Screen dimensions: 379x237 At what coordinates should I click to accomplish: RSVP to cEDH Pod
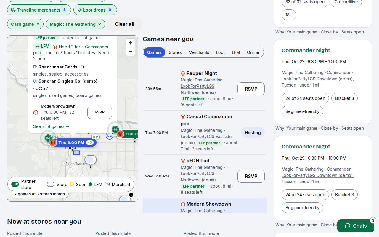(x=251, y=176)
